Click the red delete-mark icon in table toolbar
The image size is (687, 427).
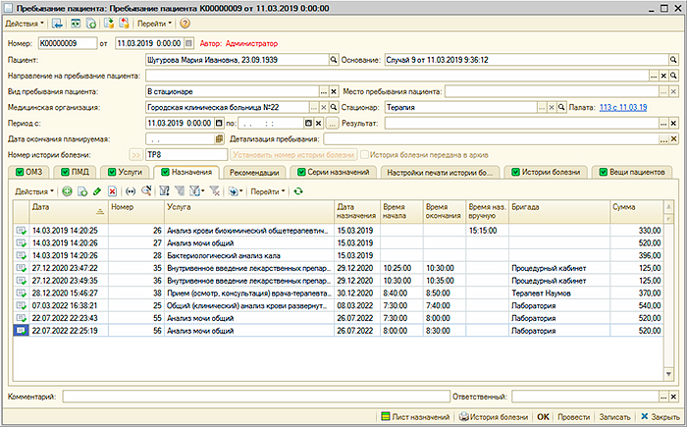coord(113,190)
